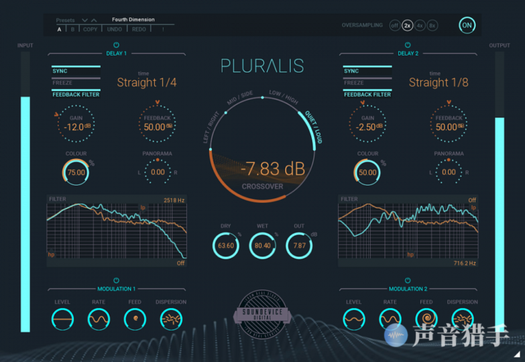
Task: Click the Modulation 1 power icon
Action: pos(116,280)
